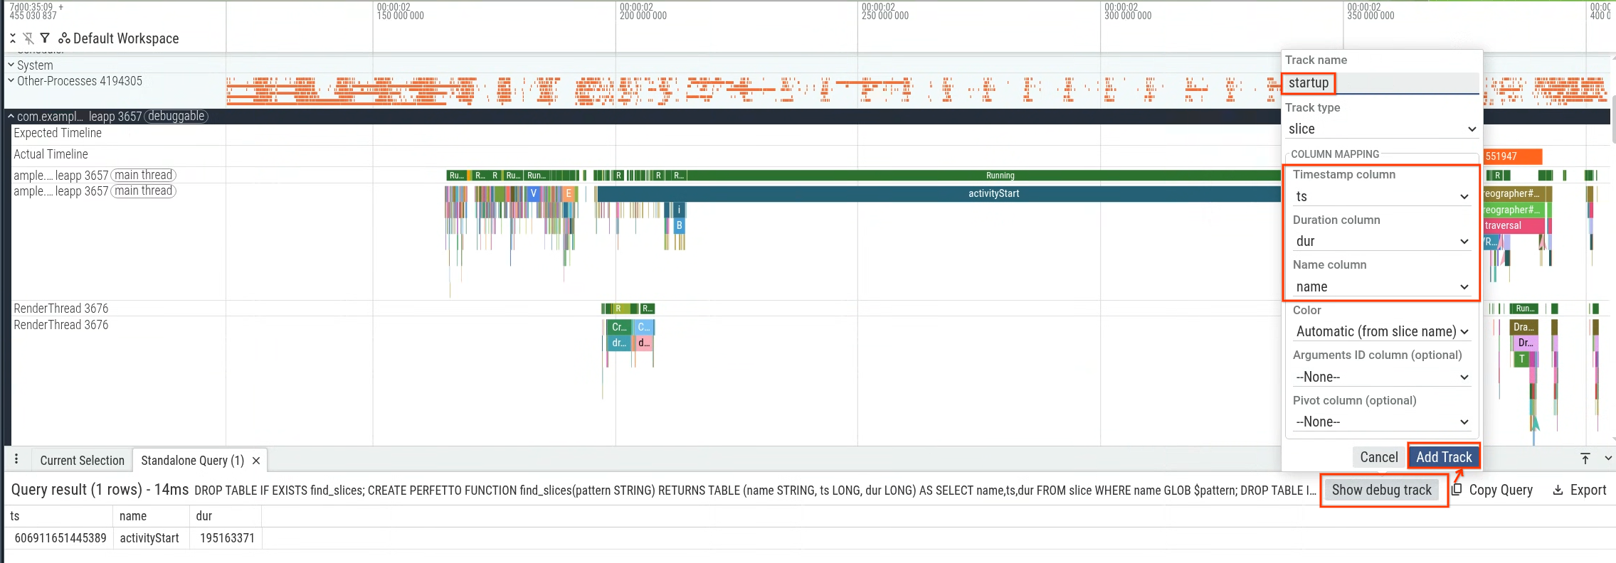Open the Track type dropdown
This screenshot has height=563, width=1616.
(x=1381, y=129)
